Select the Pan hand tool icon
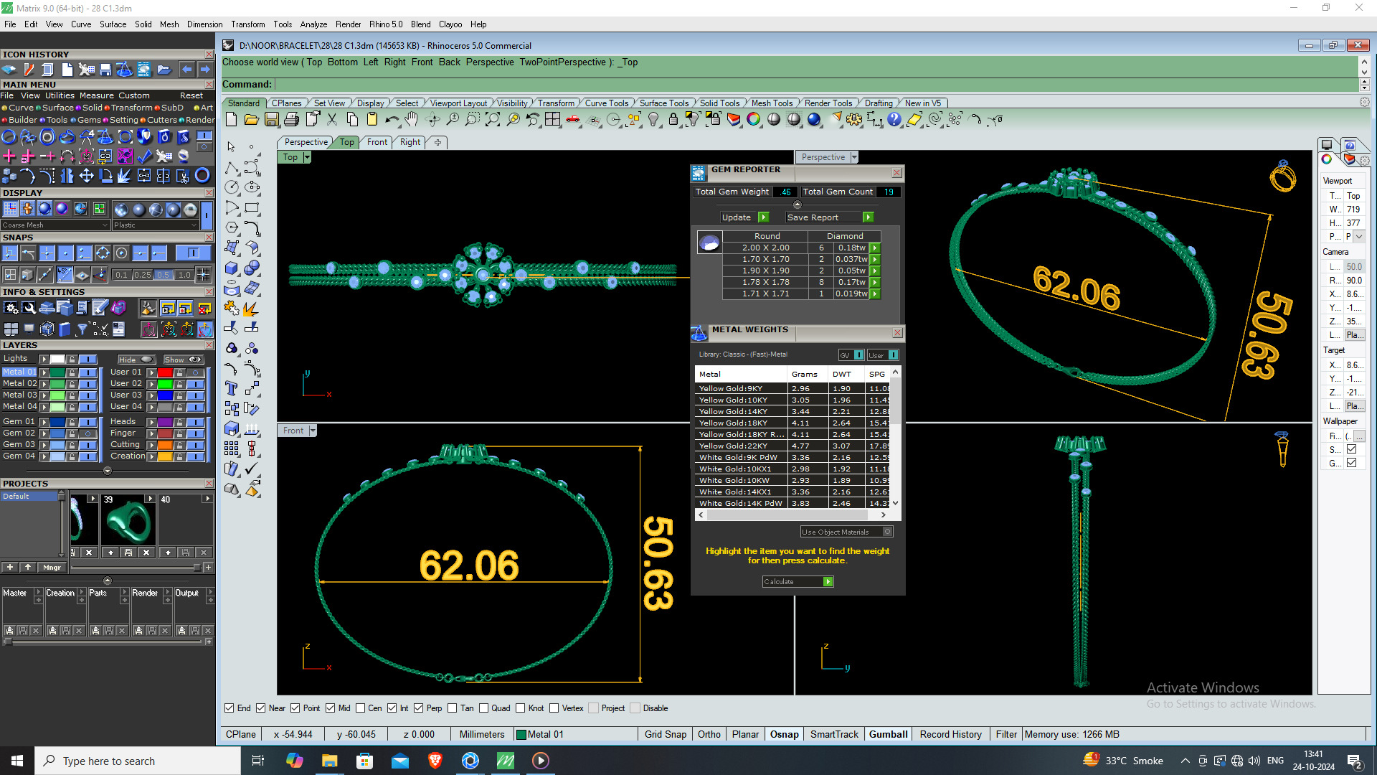Screen dimensions: 1377x775 pyautogui.click(x=412, y=120)
